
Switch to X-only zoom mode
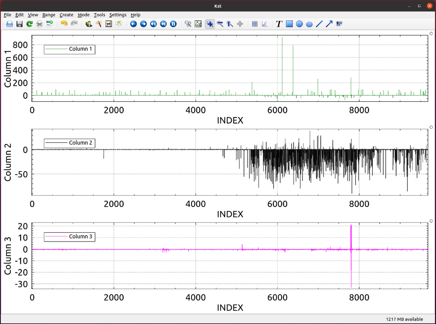click(x=220, y=24)
